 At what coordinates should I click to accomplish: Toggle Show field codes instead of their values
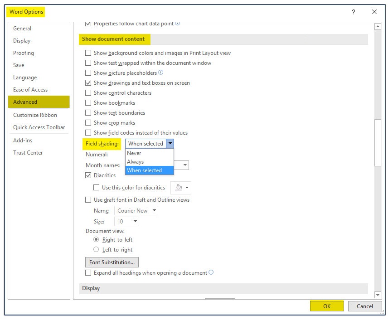coord(88,133)
